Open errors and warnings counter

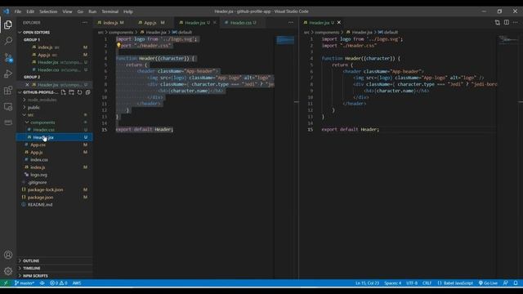pos(59,283)
